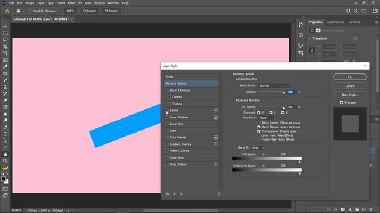Open the Blend If Gray dropdown
380x213 pixels.
258,147
